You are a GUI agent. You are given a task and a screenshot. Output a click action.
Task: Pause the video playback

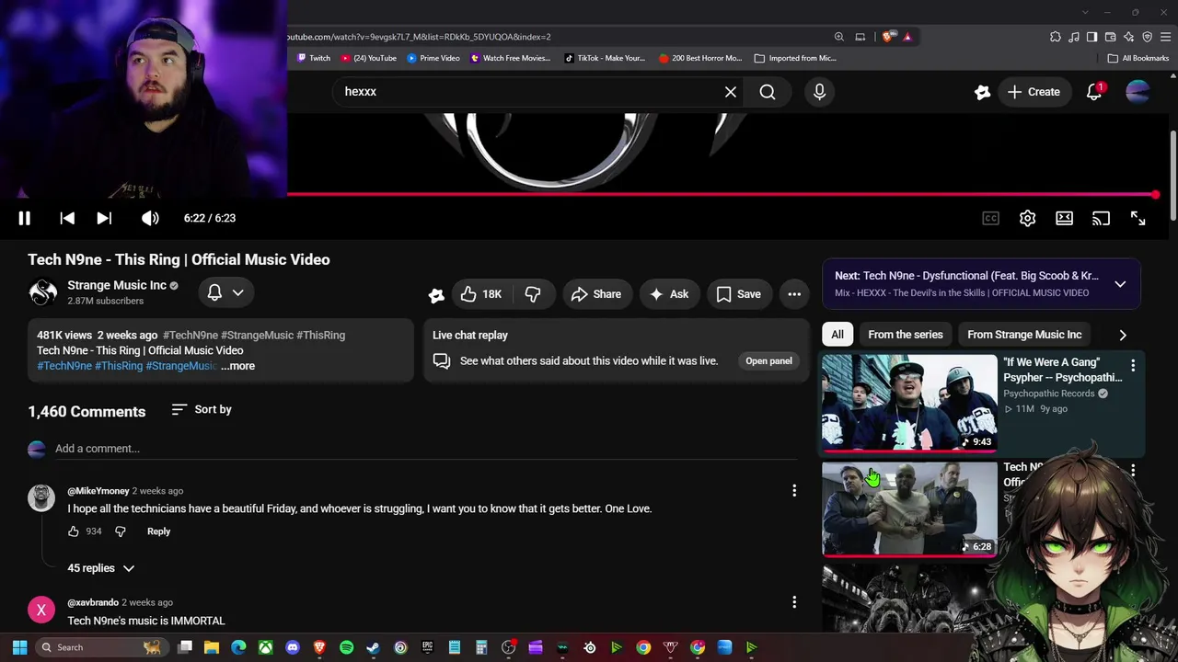25,218
